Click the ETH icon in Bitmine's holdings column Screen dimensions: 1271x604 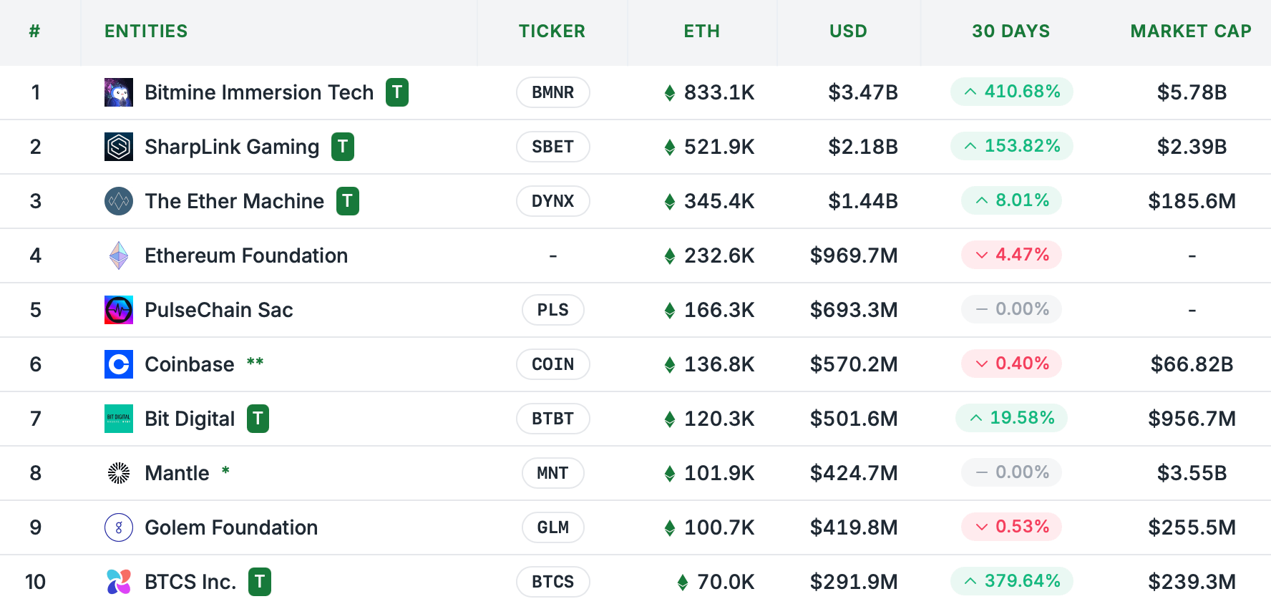click(x=668, y=92)
